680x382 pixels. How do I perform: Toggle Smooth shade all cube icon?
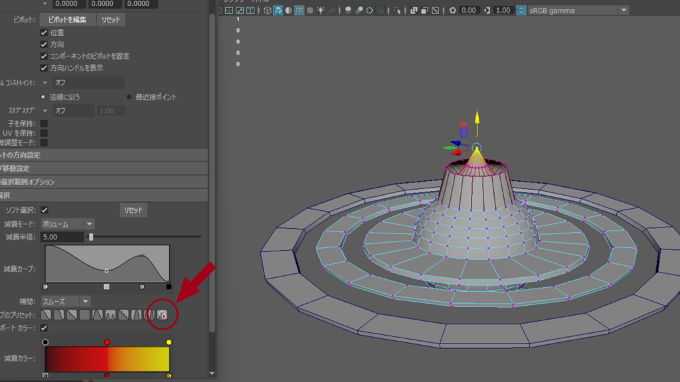(278, 11)
